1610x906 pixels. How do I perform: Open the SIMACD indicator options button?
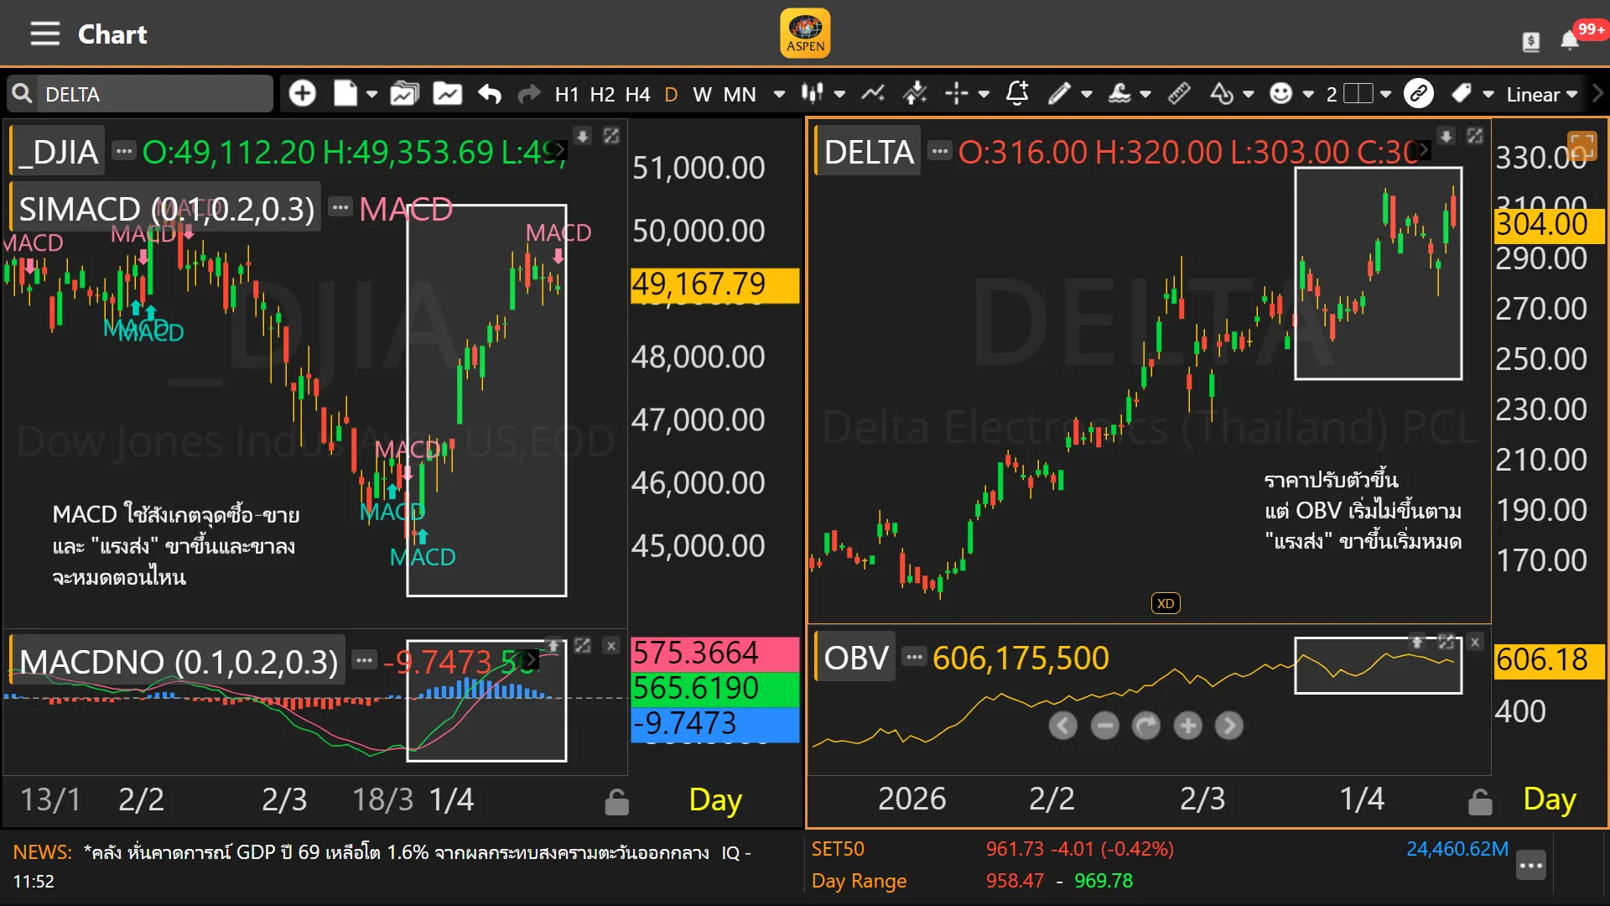click(340, 207)
